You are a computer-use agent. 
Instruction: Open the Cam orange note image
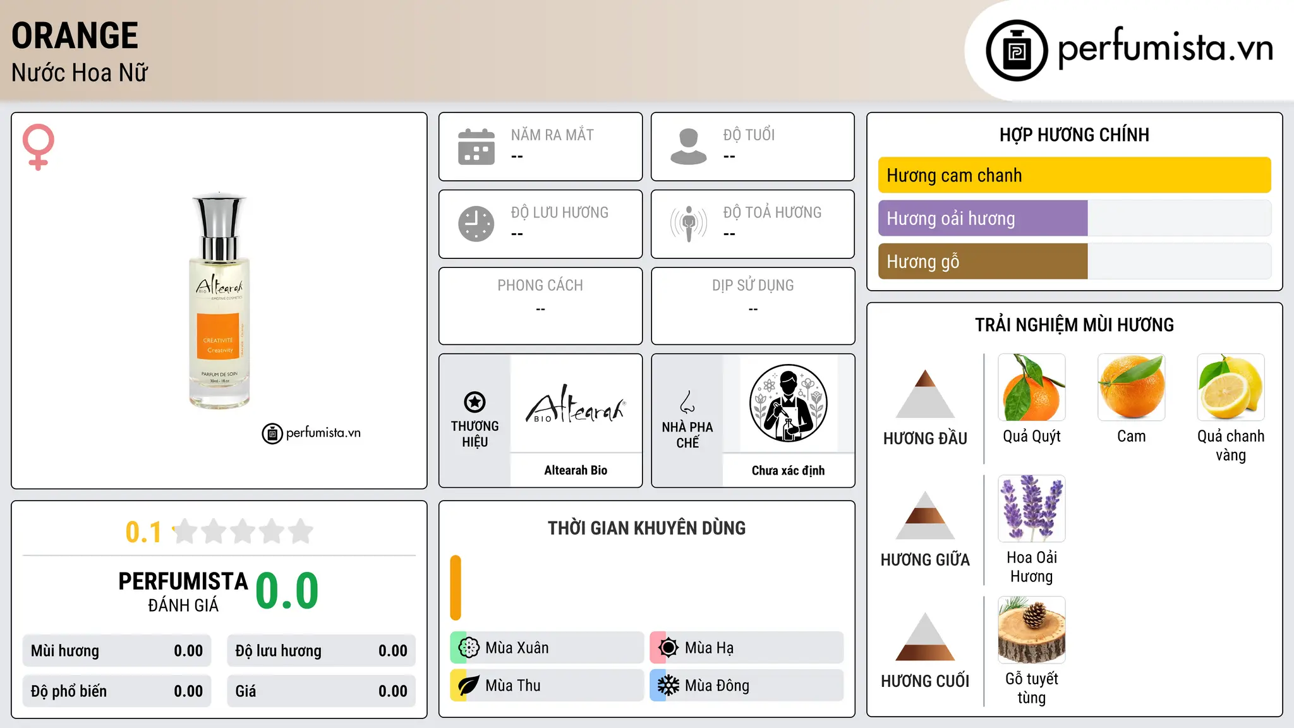point(1131,387)
